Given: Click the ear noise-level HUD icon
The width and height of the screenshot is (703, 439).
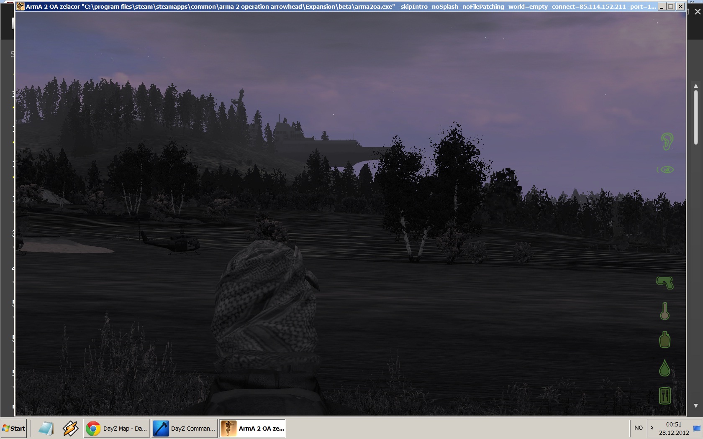Looking at the screenshot, I should click(x=667, y=142).
